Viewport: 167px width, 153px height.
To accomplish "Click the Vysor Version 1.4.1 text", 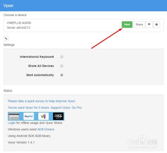I will pos(21,142).
